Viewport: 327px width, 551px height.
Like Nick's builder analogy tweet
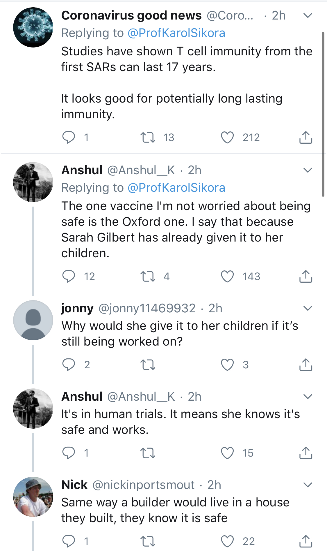tap(227, 541)
